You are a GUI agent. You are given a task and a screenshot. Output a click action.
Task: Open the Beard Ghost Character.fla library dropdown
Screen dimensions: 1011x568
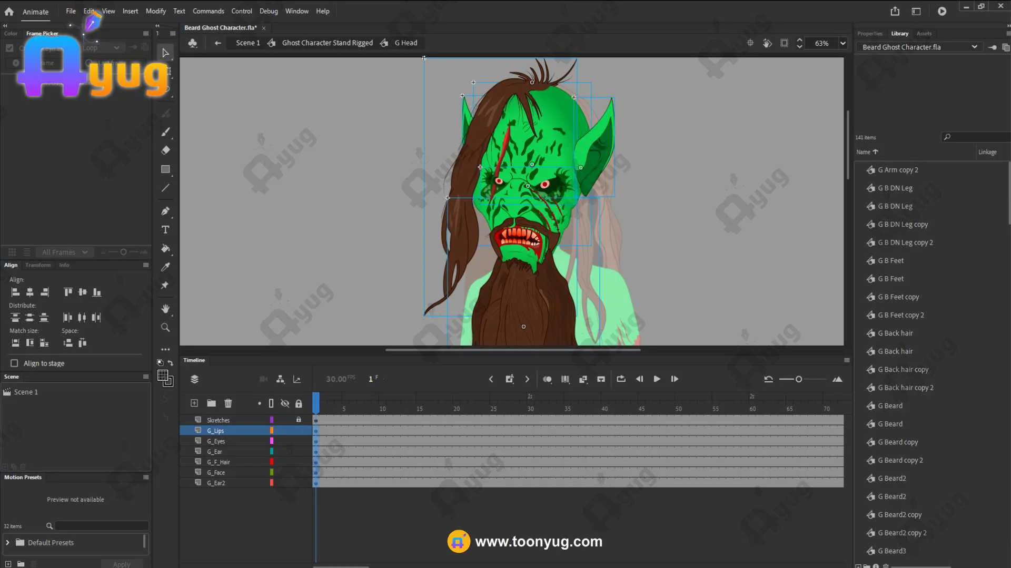coord(974,47)
